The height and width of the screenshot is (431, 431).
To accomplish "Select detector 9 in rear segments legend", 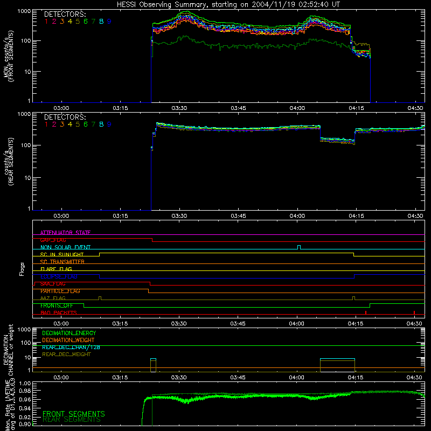I will tap(109, 124).
